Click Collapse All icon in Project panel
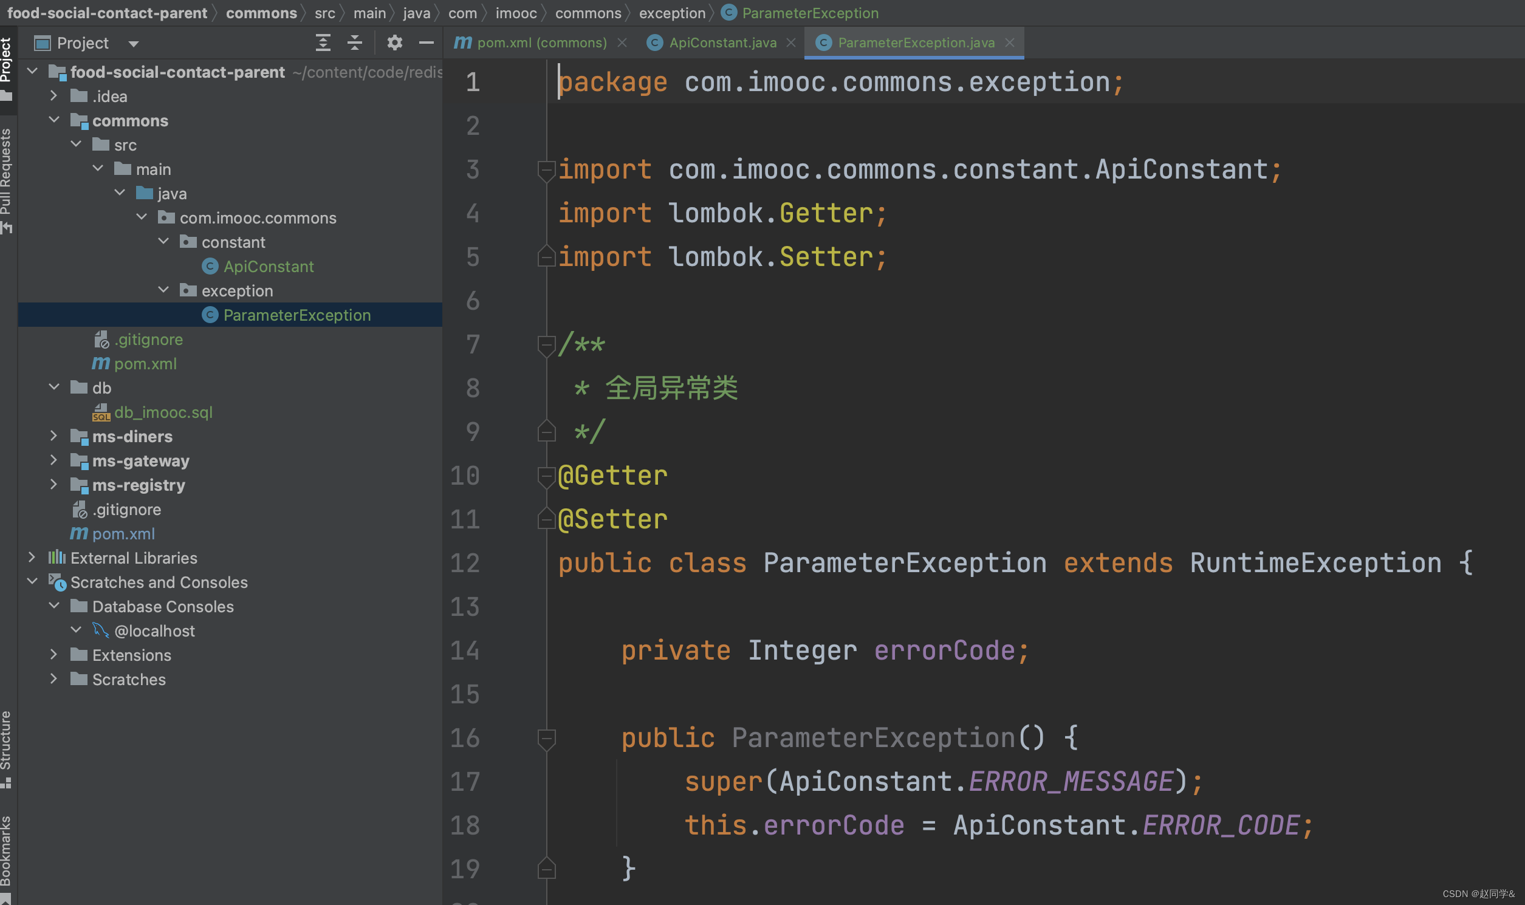This screenshot has height=905, width=1525. [354, 43]
